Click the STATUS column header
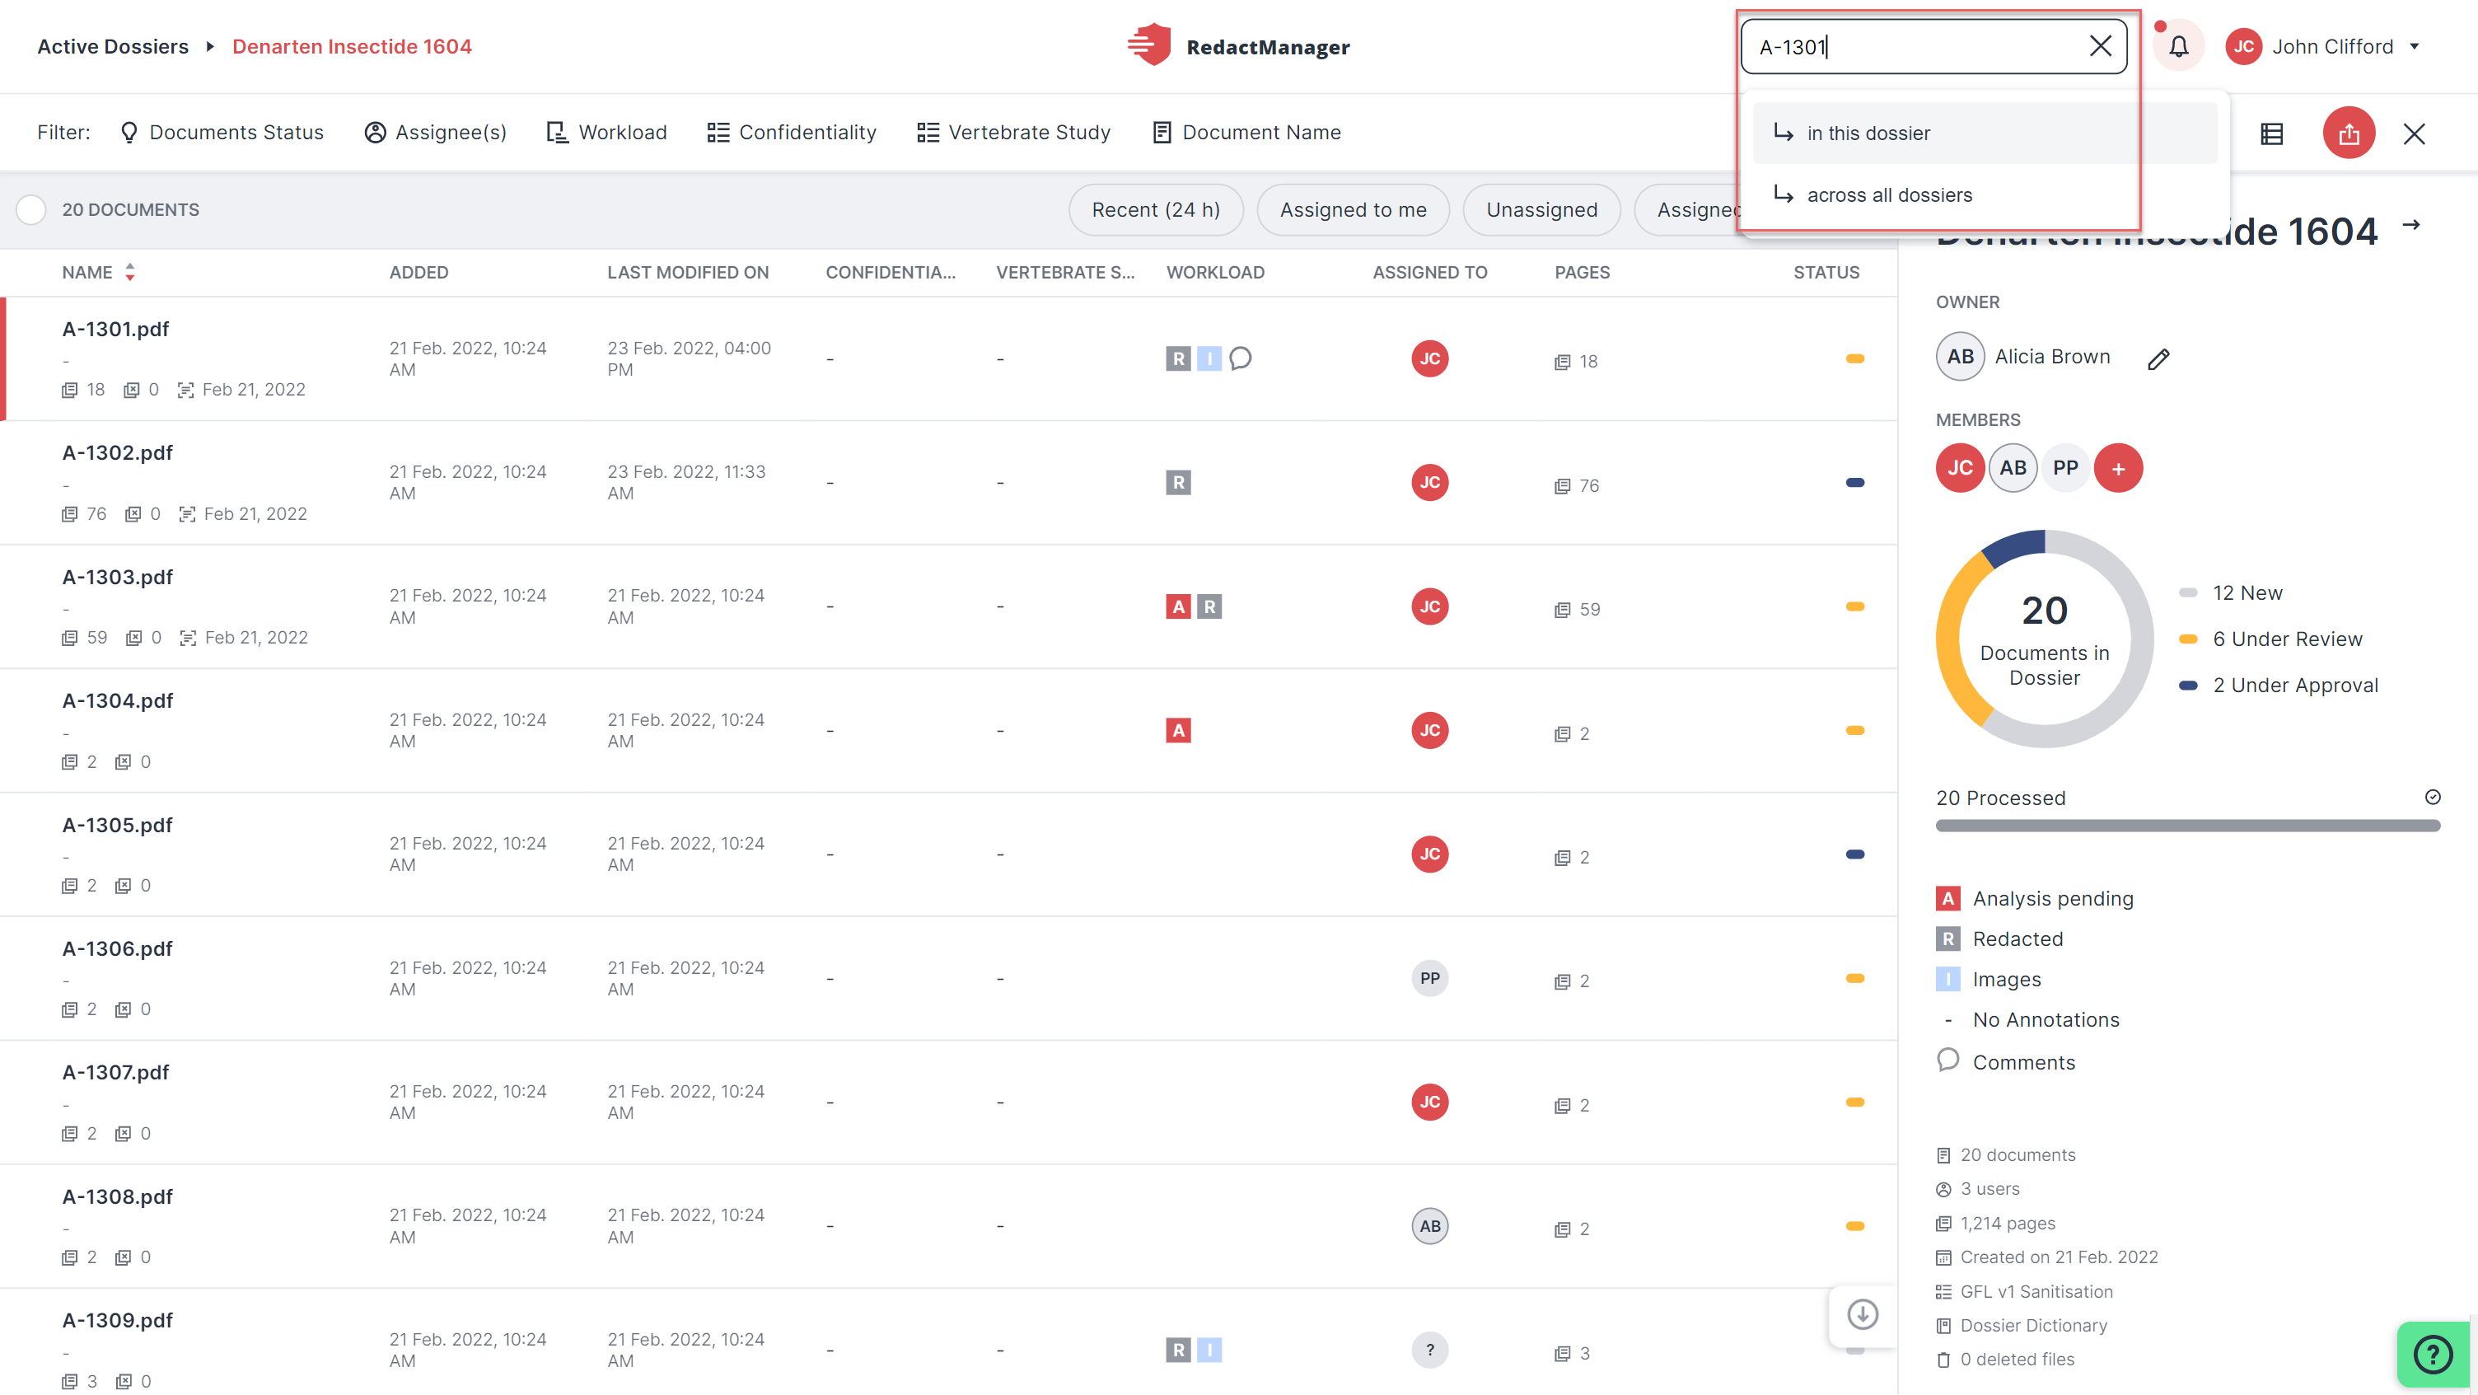This screenshot has width=2478, height=1395. 1826,272
